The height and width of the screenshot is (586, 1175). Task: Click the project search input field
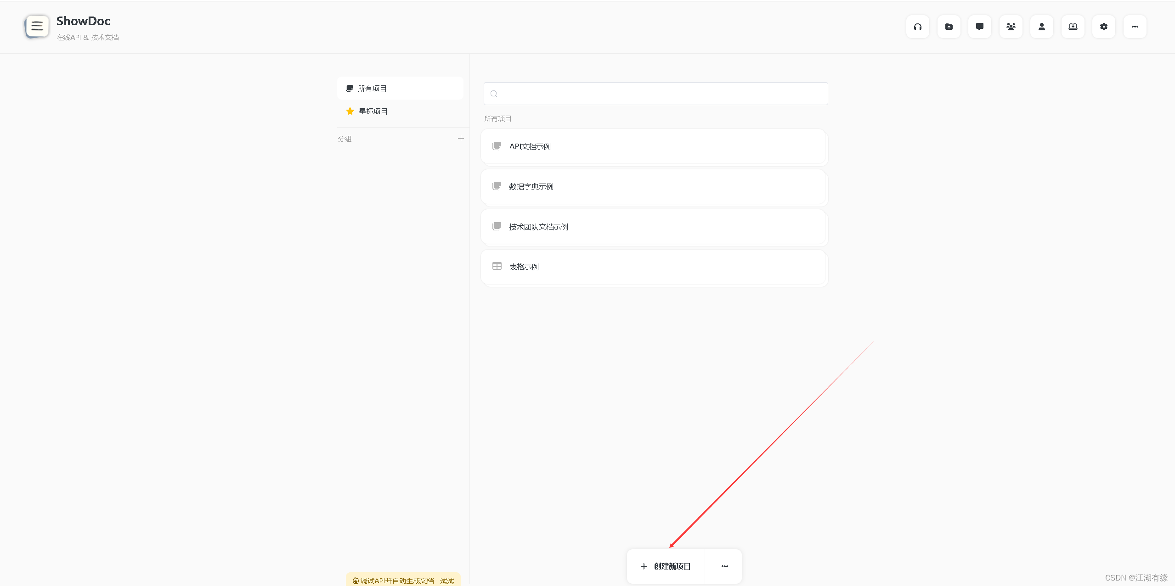[x=655, y=94]
